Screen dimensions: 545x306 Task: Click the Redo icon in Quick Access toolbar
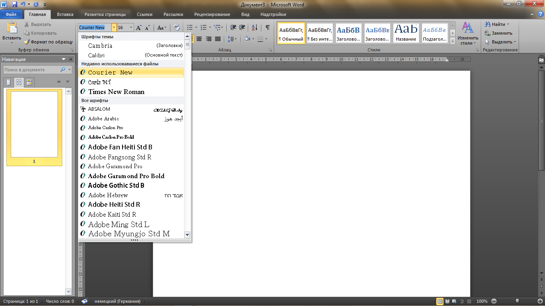click(36, 4)
